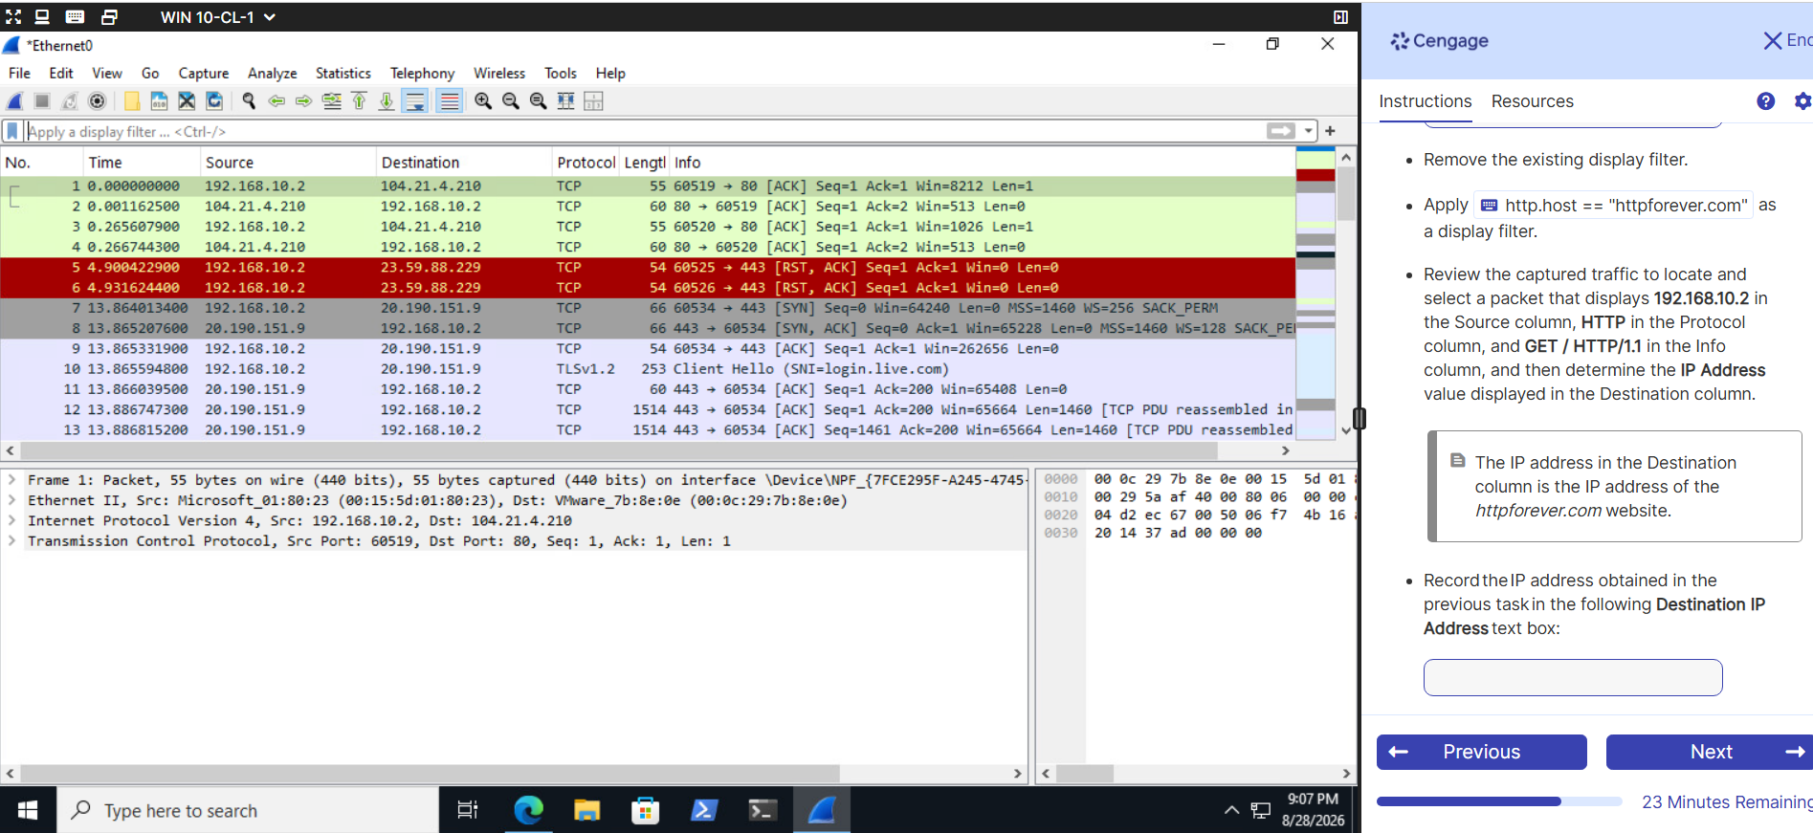Click the display filter input field
1813x833 pixels.
(643, 131)
